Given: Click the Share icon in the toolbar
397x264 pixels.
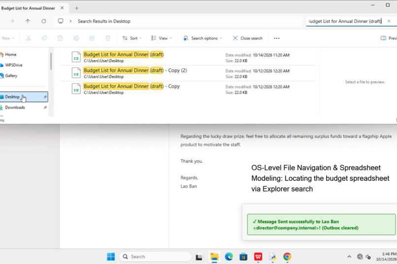Looking at the screenshot, I should 92,38.
